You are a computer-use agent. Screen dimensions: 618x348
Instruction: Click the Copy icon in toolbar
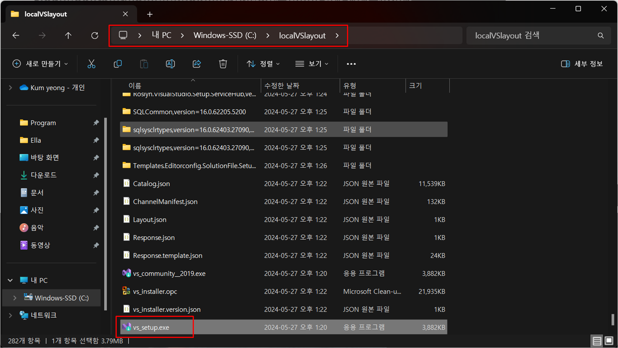118,64
